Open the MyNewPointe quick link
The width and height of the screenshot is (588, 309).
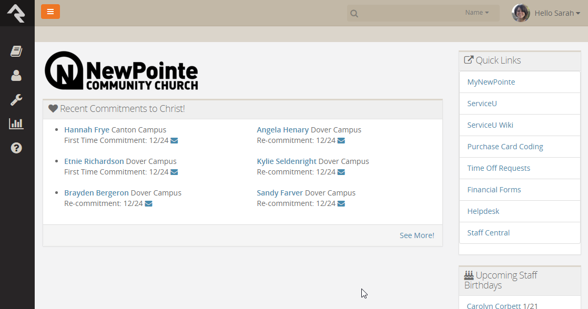point(491,82)
